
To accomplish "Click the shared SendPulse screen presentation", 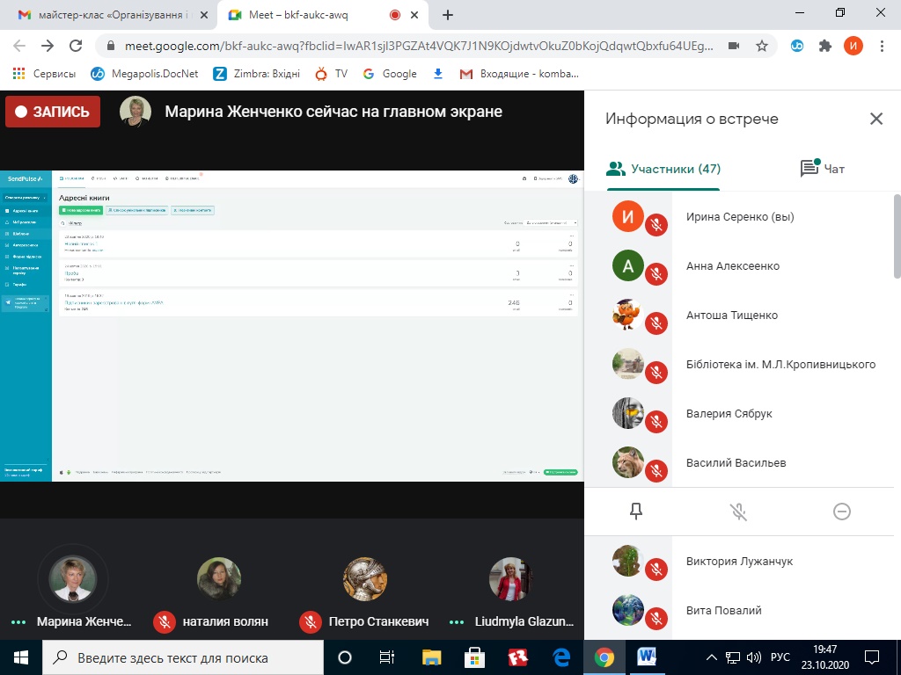I will click(317, 325).
